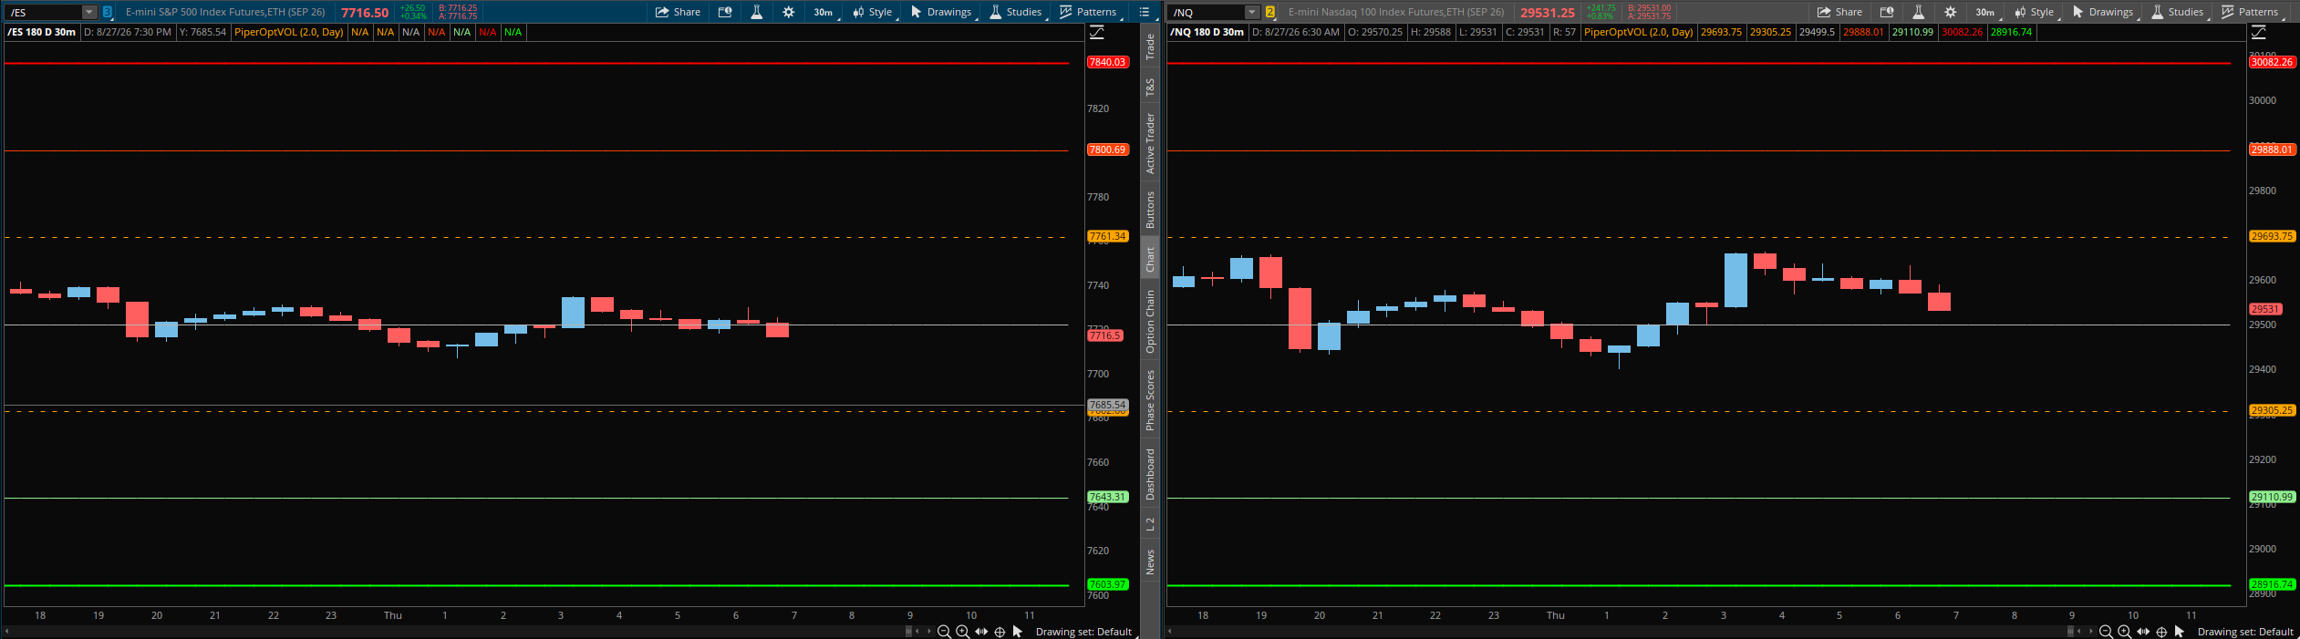2300x639 pixels.
Task: Open the Style menu in /ES chart
Action: click(x=873, y=12)
